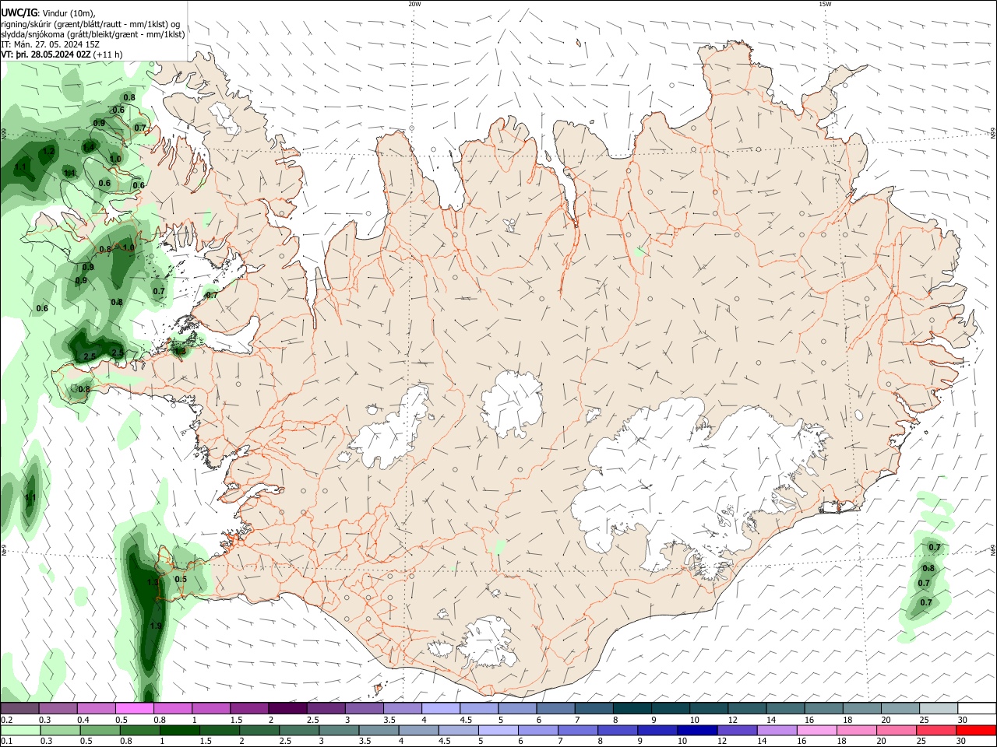Click the '(+11 h)' forecast offset text
Image resolution: width=997 pixels, height=747 pixels.
coord(107,54)
